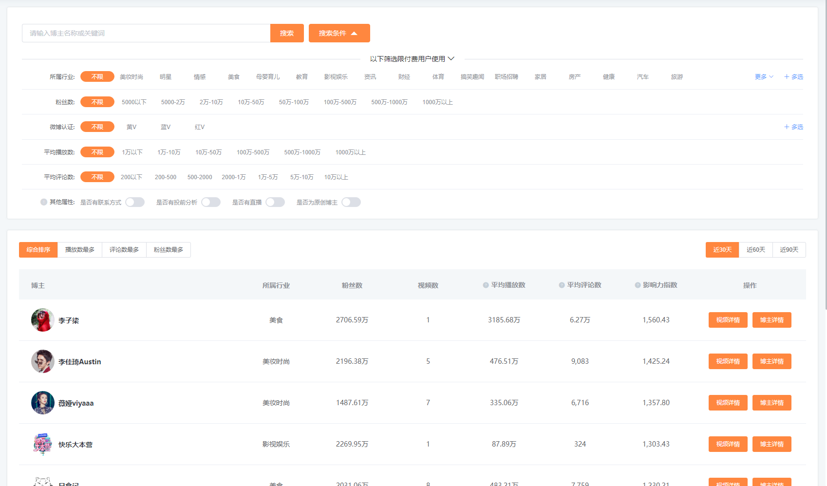Open blogger name 李子柒
The image size is (827, 486).
(x=69, y=320)
